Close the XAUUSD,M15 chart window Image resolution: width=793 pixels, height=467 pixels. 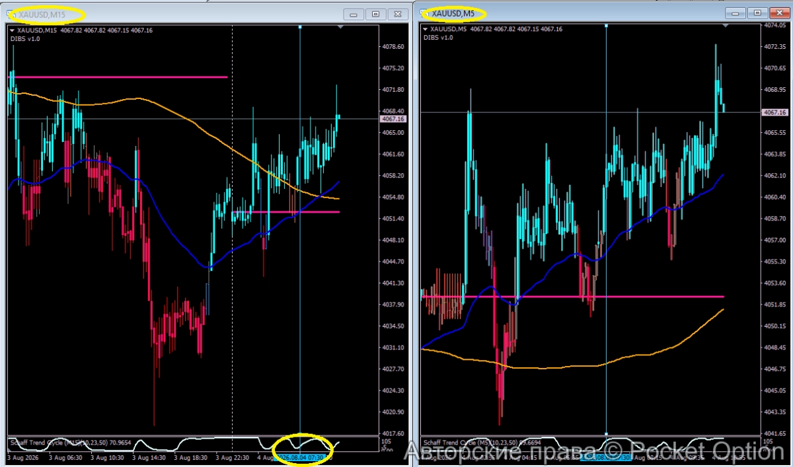coord(397,14)
